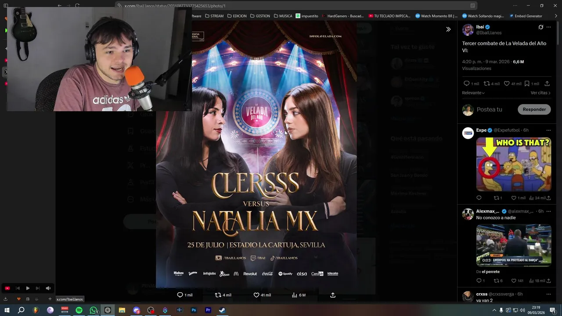Open the impuestito bookmark
The width and height of the screenshot is (562, 316).
[307, 16]
